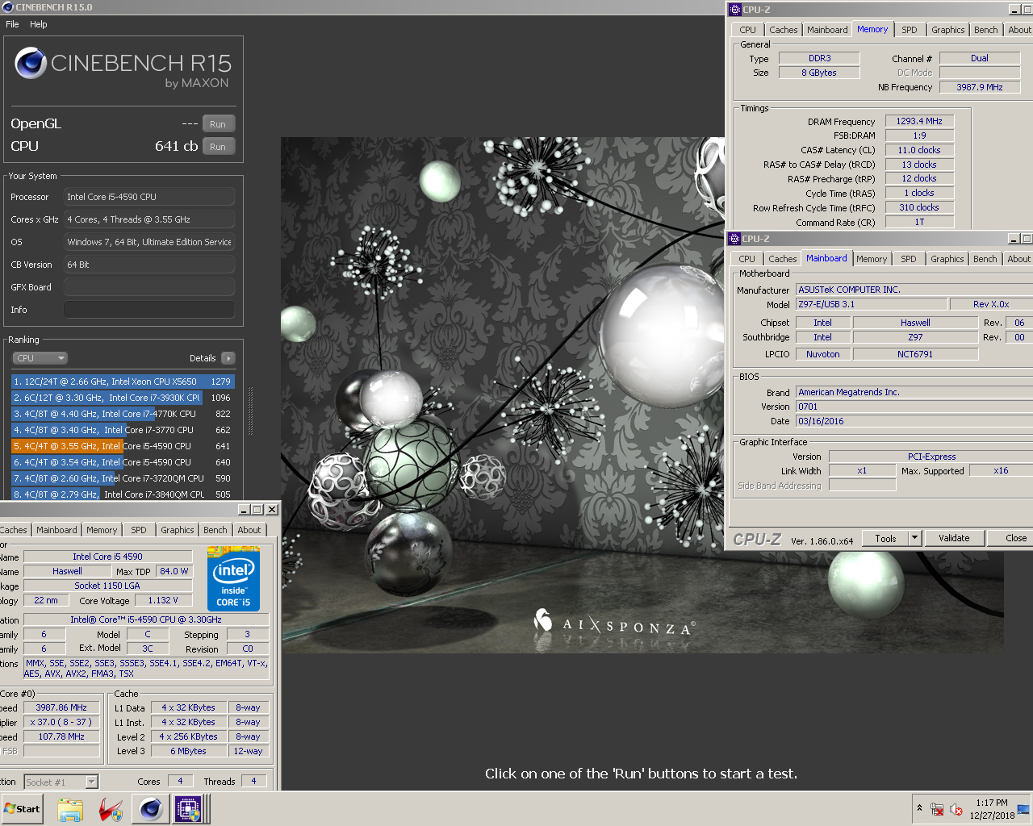Viewport: 1033px width, 826px height.
Task: Open Caches tab in CPU-Z Memory window
Action: 783,30
